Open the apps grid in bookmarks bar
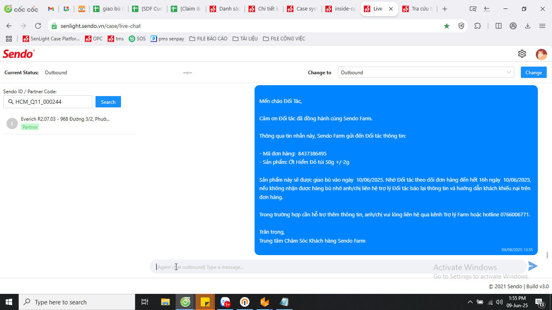The image size is (552, 310). (x=9, y=39)
